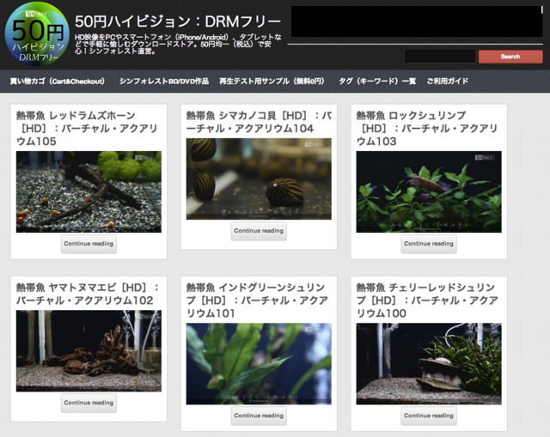Click the レッドラムズホーン snail video thumbnail
This screenshot has height=437, width=550.
pyautogui.click(x=89, y=191)
